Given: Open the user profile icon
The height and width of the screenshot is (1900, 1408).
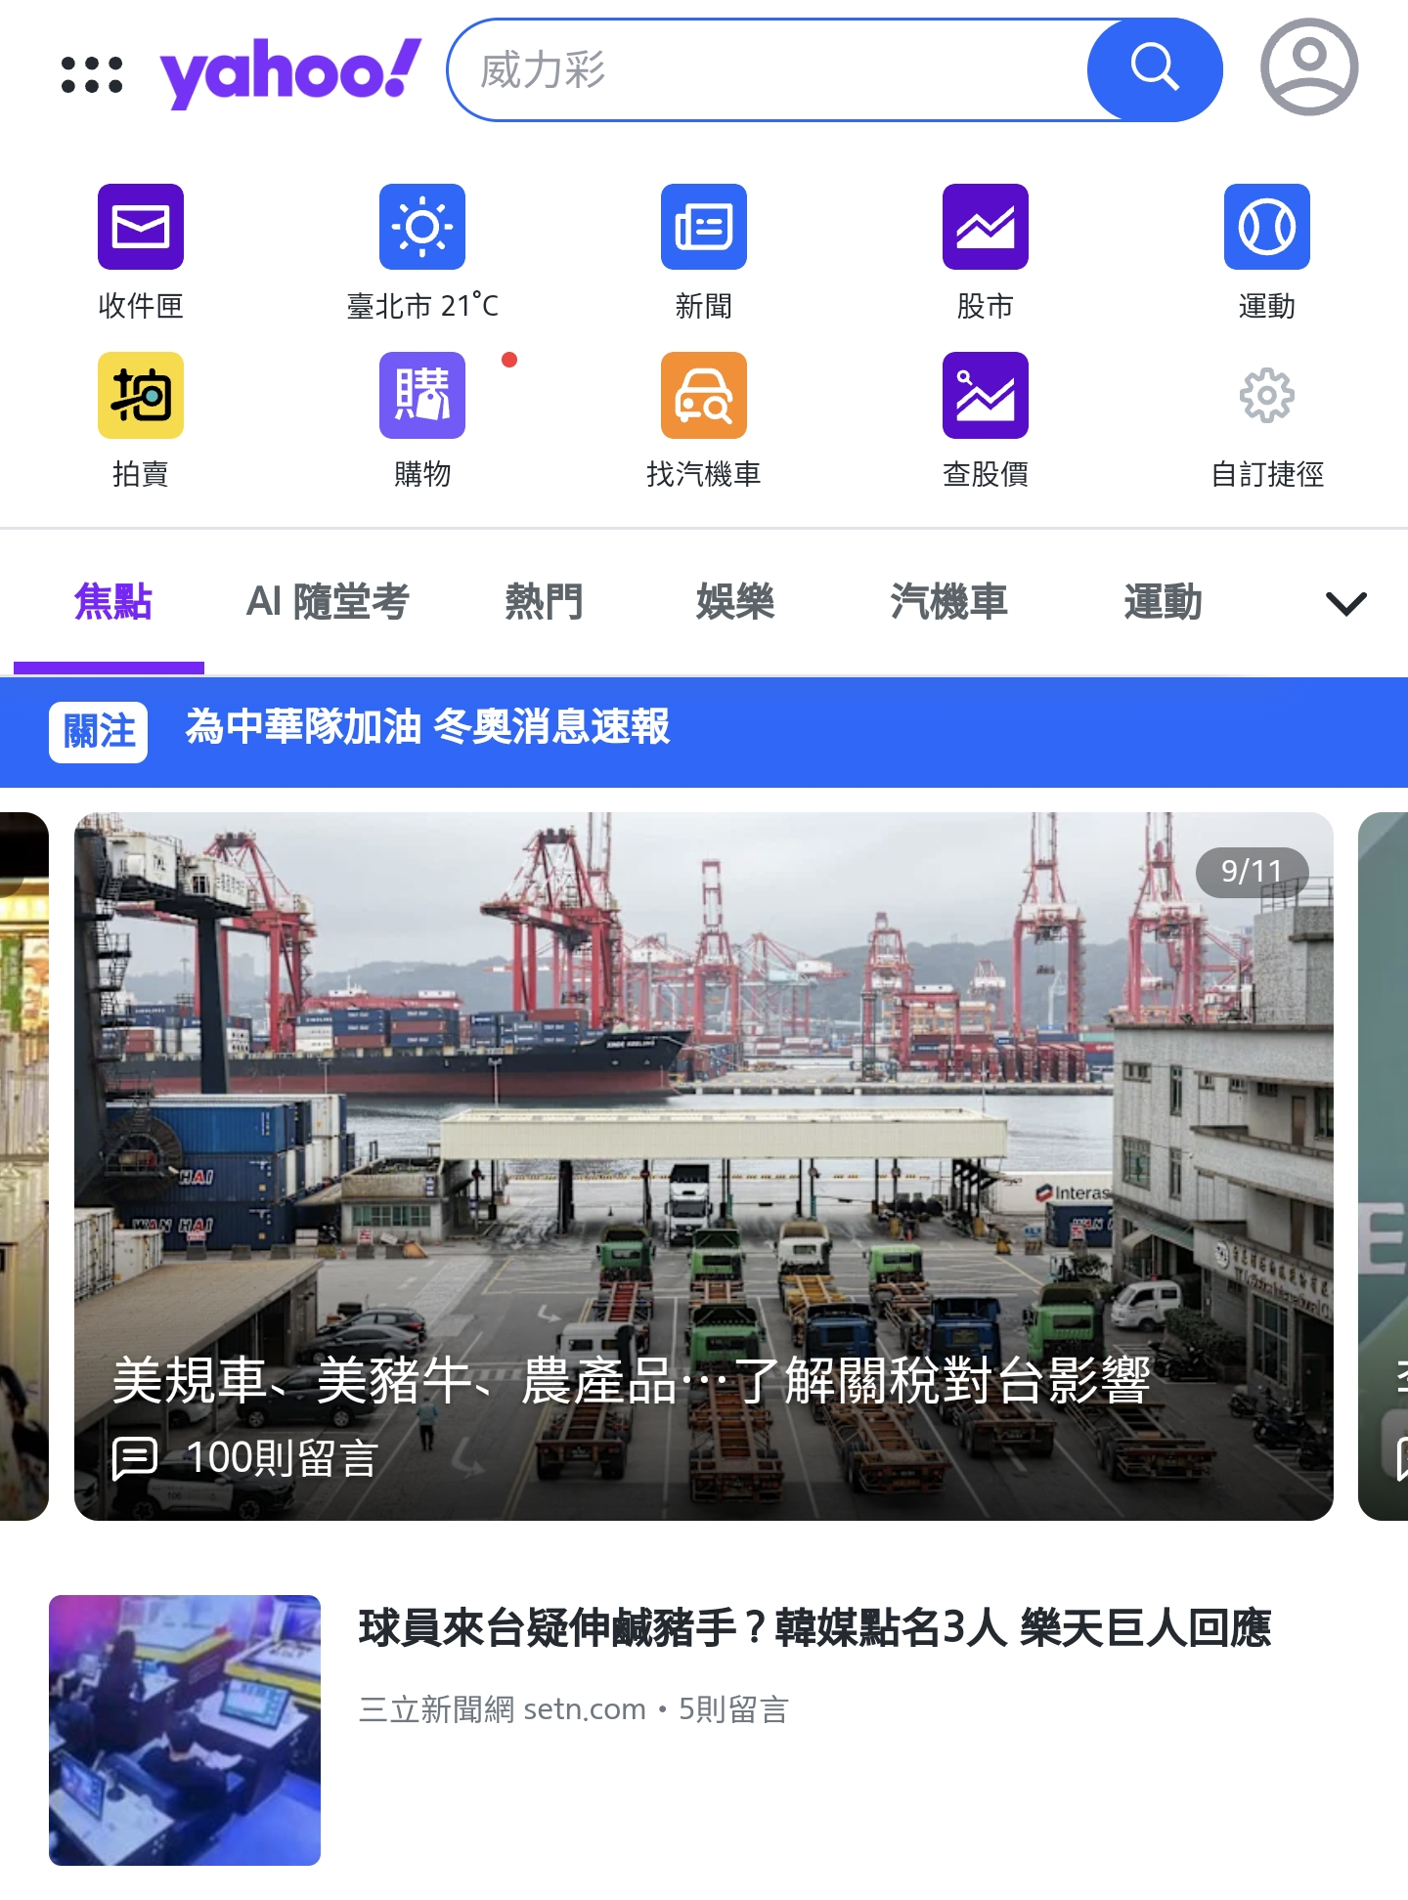Looking at the screenshot, I should [1308, 68].
